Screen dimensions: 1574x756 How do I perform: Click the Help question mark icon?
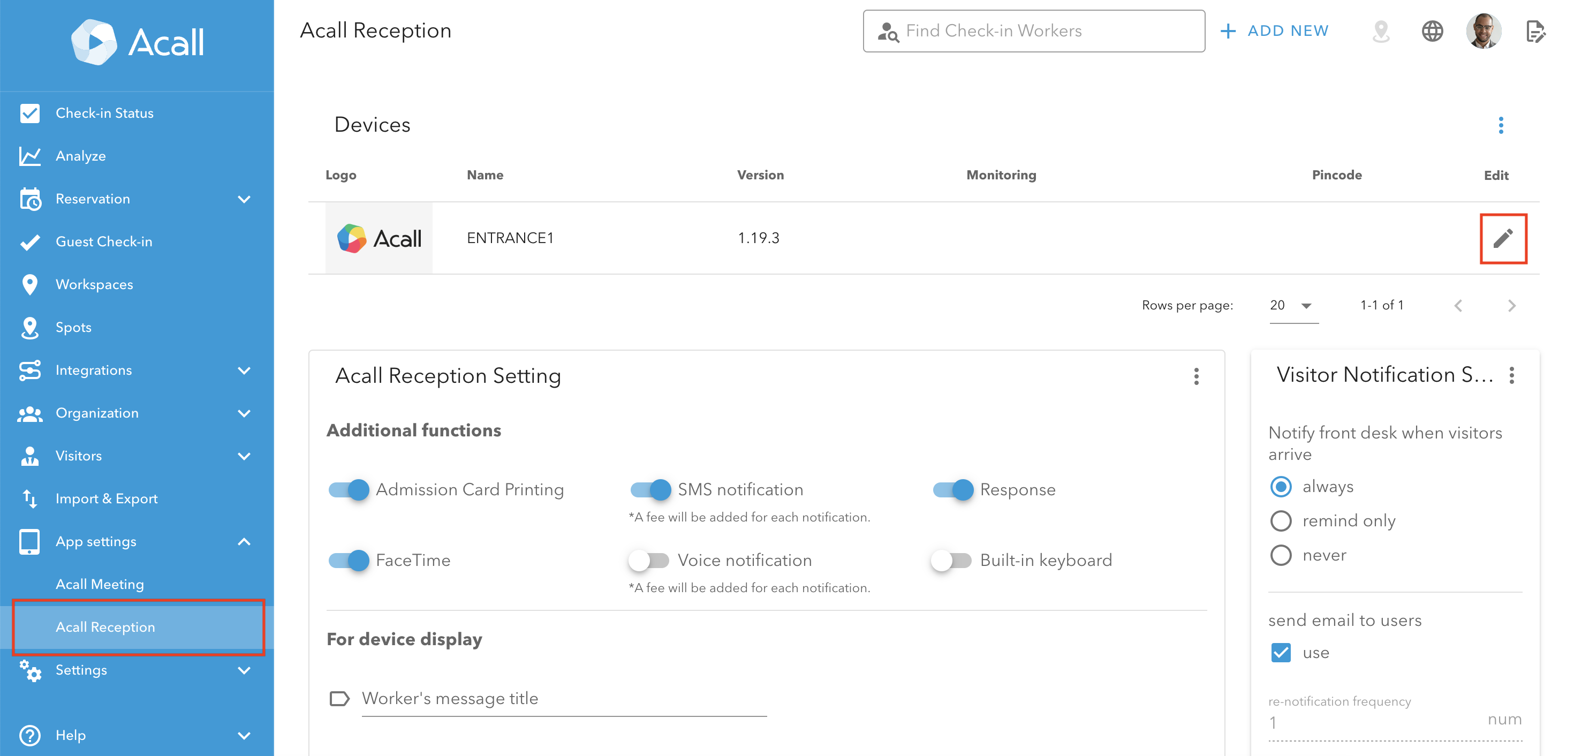click(29, 735)
